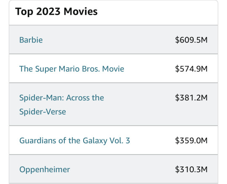Click the $381.2M gross for Spider-Man
Viewport: 227px width, 184px height.
click(x=191, y=97)
